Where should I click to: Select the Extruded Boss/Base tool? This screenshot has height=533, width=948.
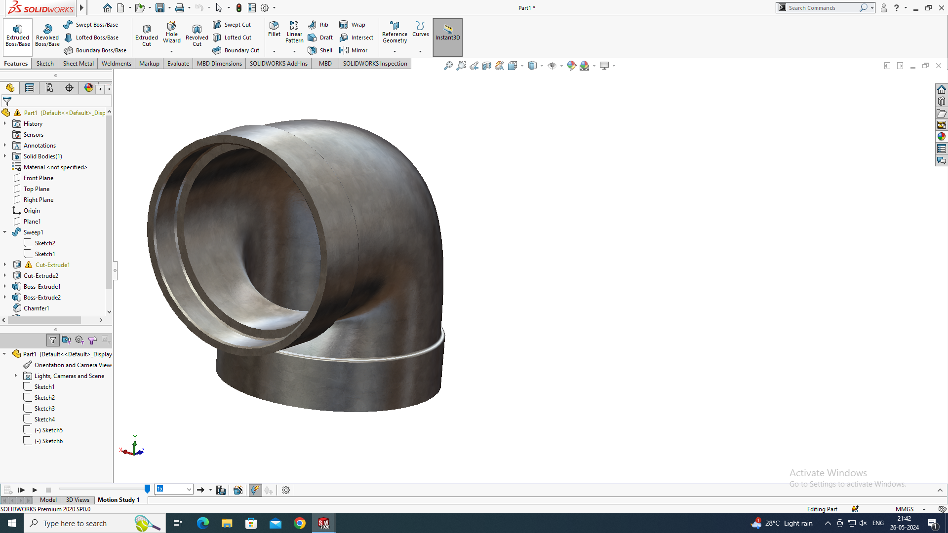coord(18,35)
